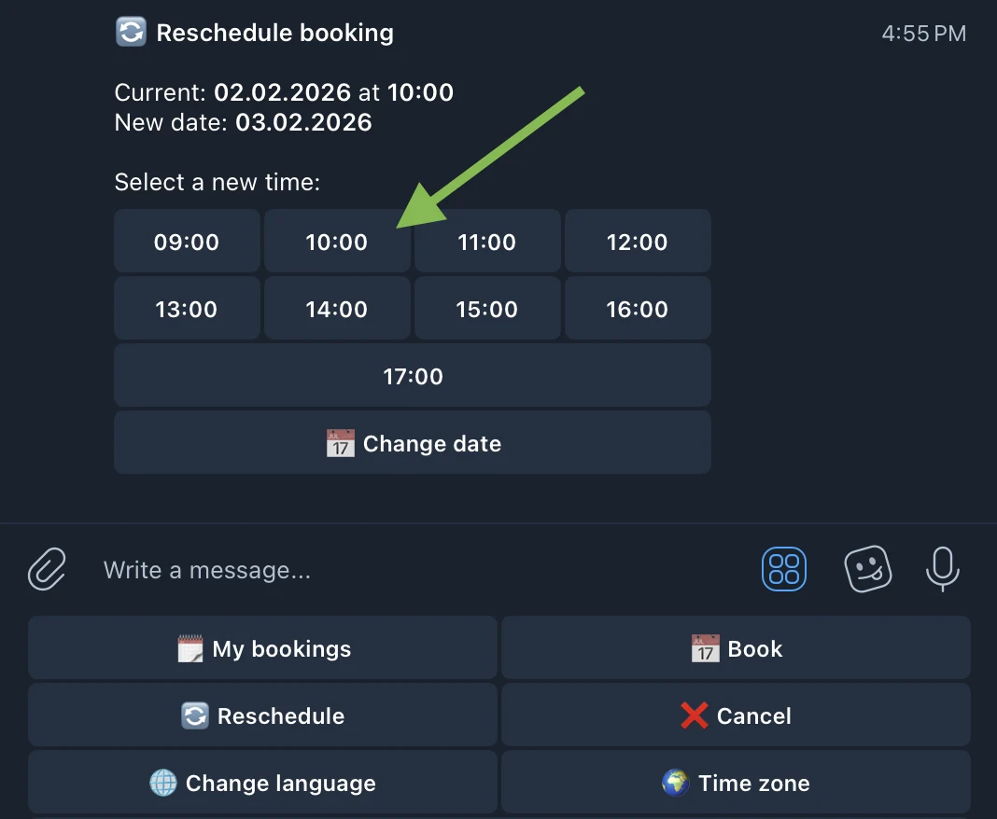Click inside the Write a message field

[420, 570]
